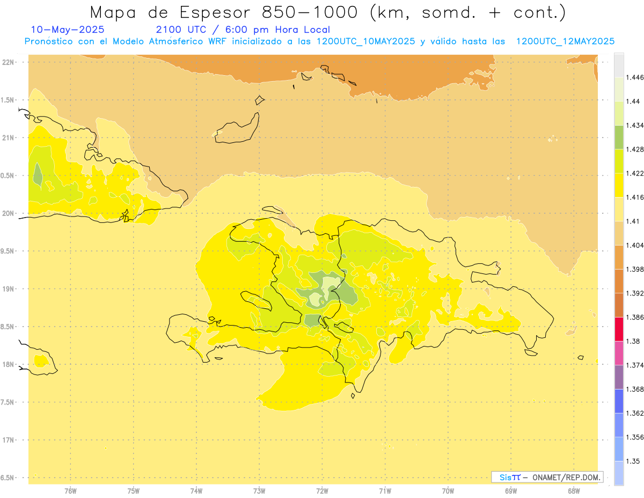Select the yellow-green swatch between 1.428 and 1.422

click(x=619, y=161)
